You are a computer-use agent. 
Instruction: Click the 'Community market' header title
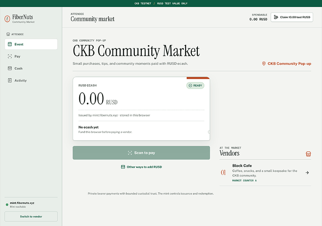pyautogui.click(x=92, y=19)
